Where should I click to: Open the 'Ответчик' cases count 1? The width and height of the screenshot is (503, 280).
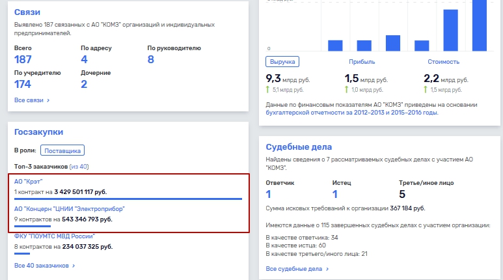(269, 194)
